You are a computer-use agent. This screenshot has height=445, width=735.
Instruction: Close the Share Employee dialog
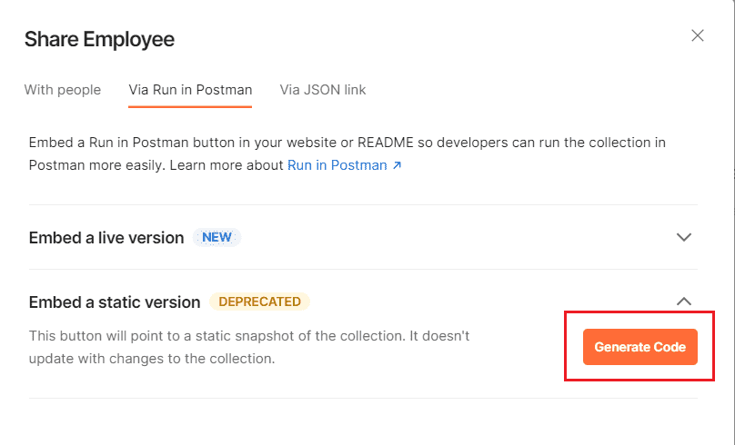click(x=698, y=35)
